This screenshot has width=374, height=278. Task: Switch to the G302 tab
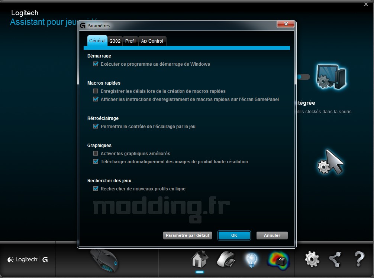115,41
